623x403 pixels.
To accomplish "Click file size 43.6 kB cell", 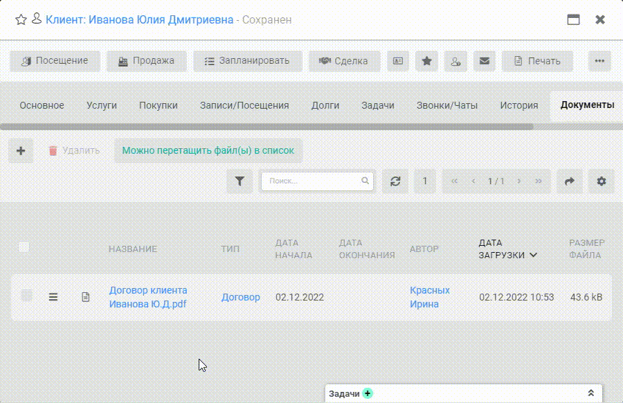I will (586, 297).
